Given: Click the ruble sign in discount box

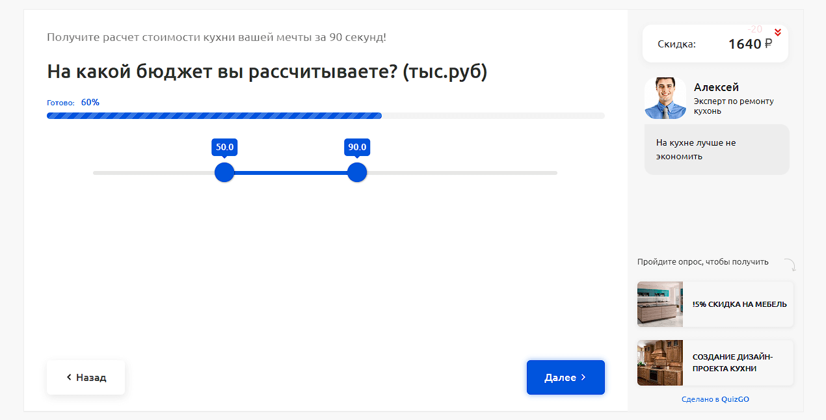Looking at the screenshot, I should coord(769,44).
